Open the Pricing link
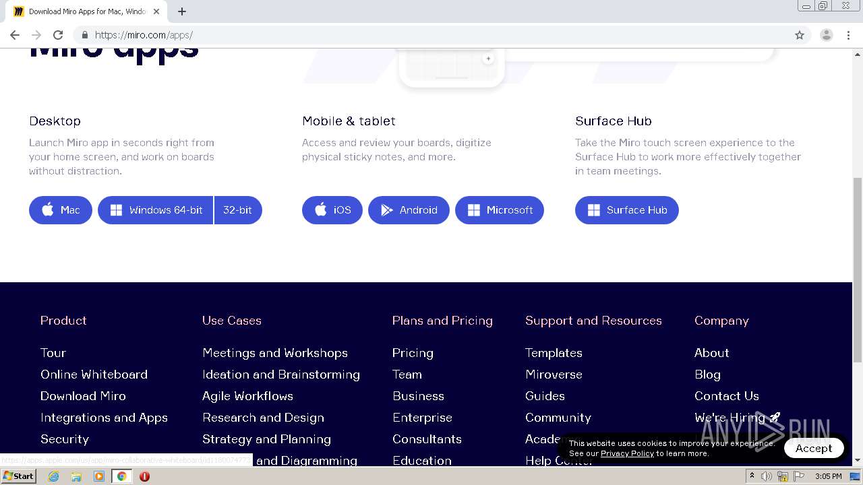The image size is (863, 485). (x=413, y=353)
